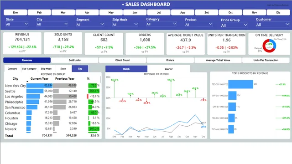Select the Houston row label
Screen dimensions: 292x164
[x=11, y=118]
